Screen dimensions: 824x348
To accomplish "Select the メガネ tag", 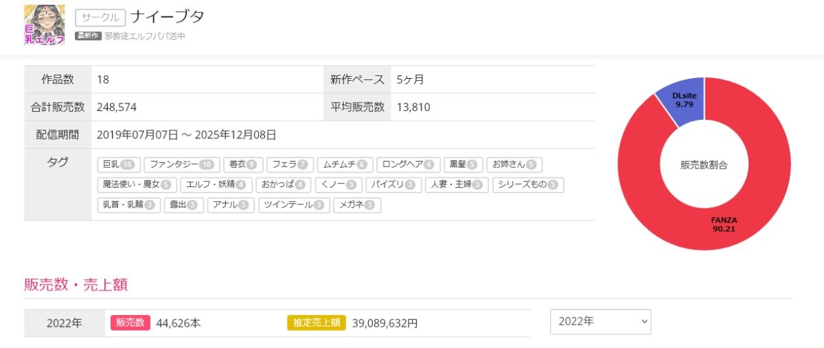I will click(357, 204).
